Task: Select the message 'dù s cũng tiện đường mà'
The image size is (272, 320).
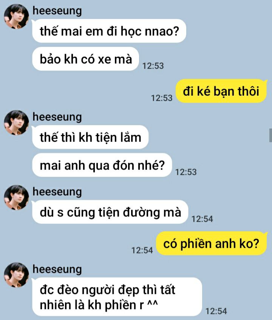Action: (110, 212)
